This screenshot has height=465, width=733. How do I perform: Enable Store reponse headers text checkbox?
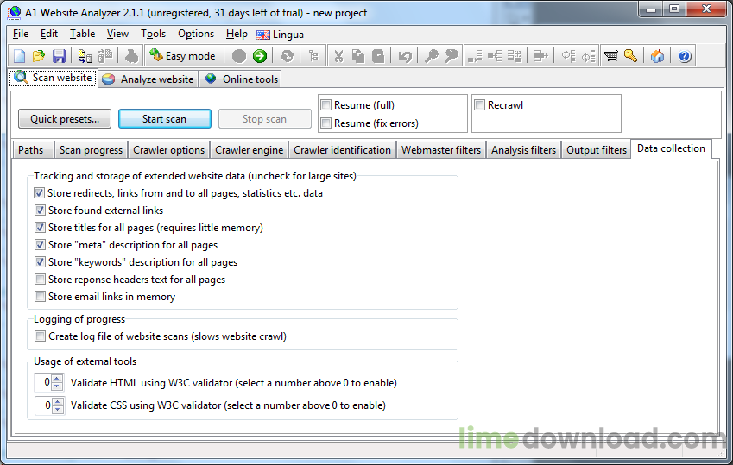41,280
